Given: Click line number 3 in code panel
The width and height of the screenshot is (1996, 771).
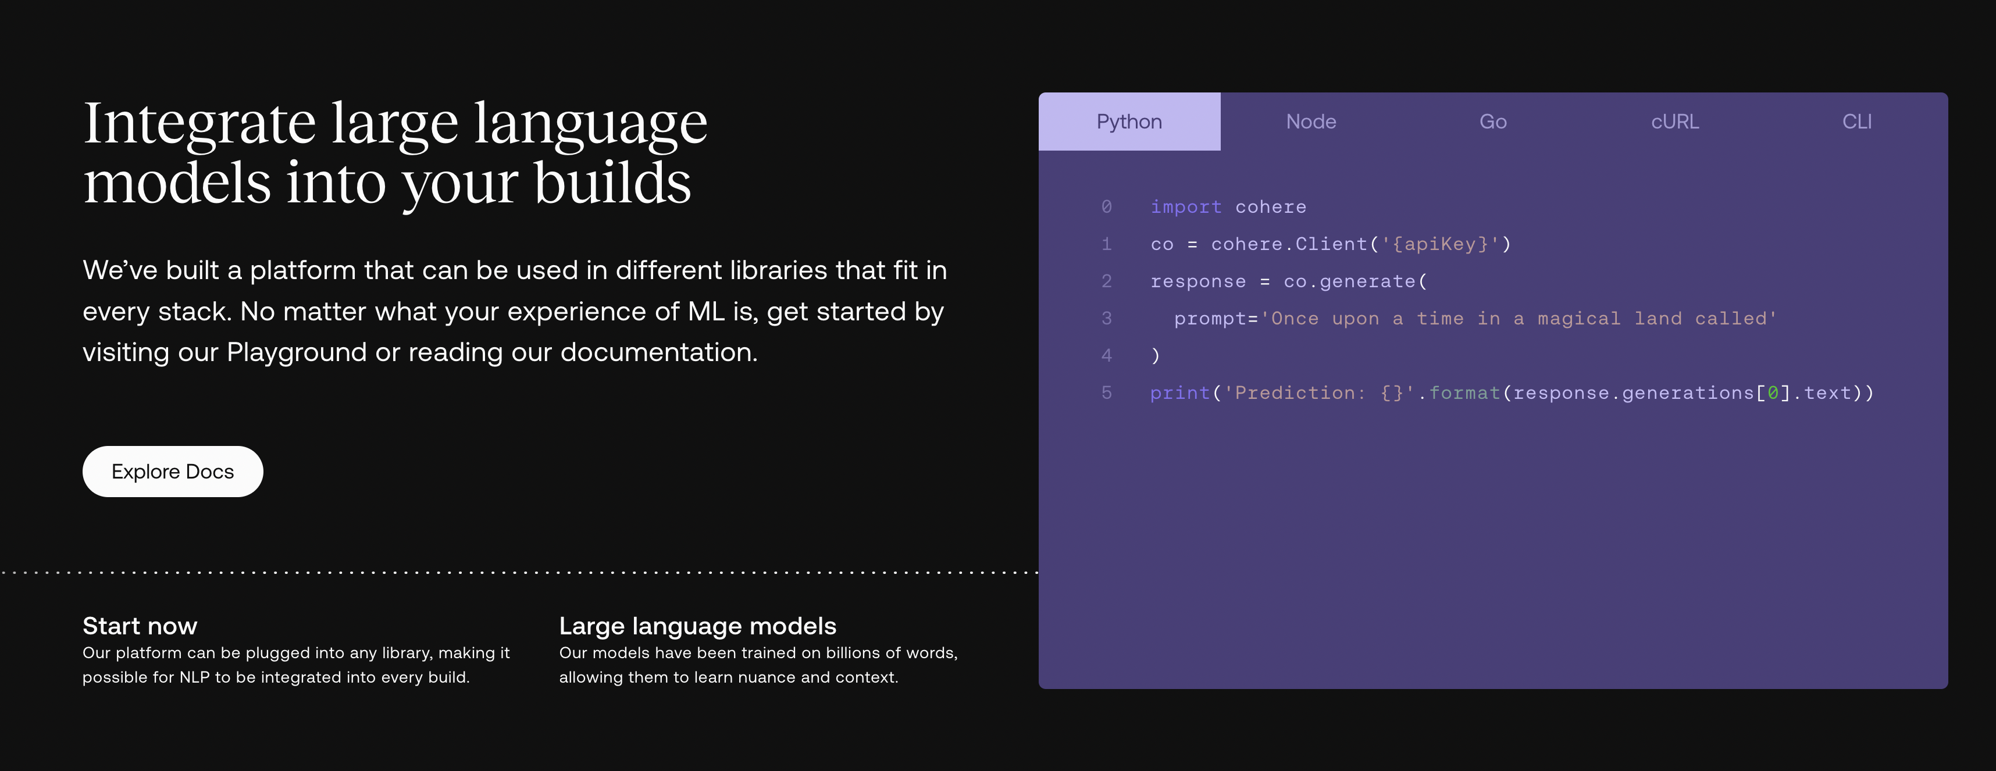Looking at the screenshot, I should coord(1107,319).
